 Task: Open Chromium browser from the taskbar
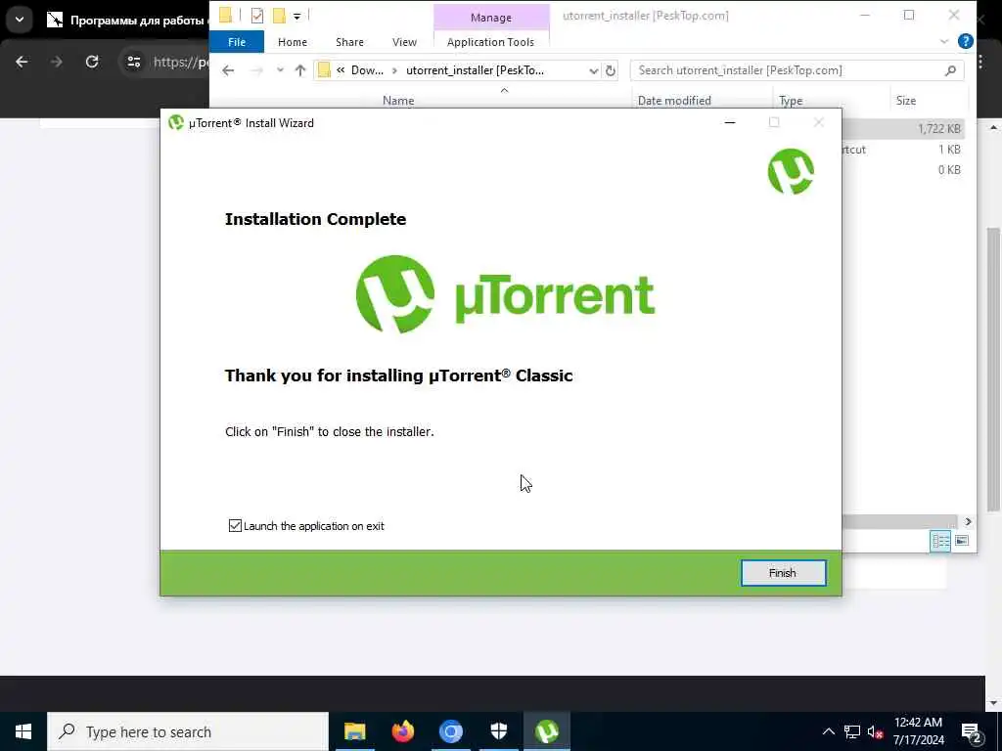tap(450, 731)
